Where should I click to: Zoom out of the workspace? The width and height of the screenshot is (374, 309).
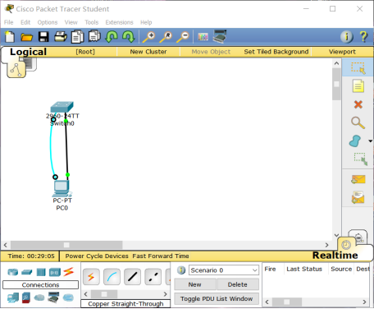pyautogui.click(x=183, y=37)
